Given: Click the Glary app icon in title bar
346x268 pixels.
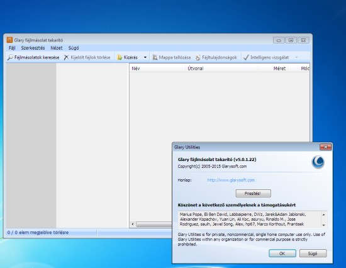Looking at the screenshot, I should tap(9, 40).
